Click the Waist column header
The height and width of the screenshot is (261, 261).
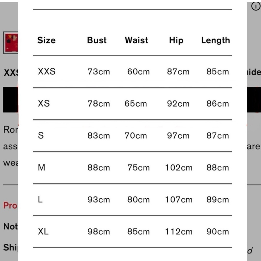[136, 40]
